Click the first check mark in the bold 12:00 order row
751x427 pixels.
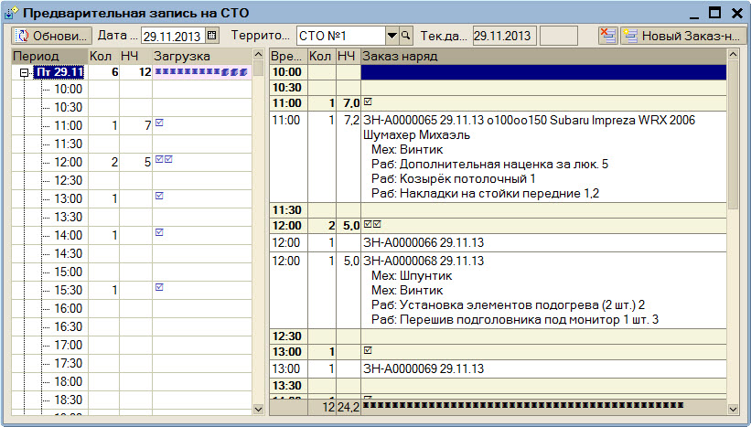click(368, 224)
